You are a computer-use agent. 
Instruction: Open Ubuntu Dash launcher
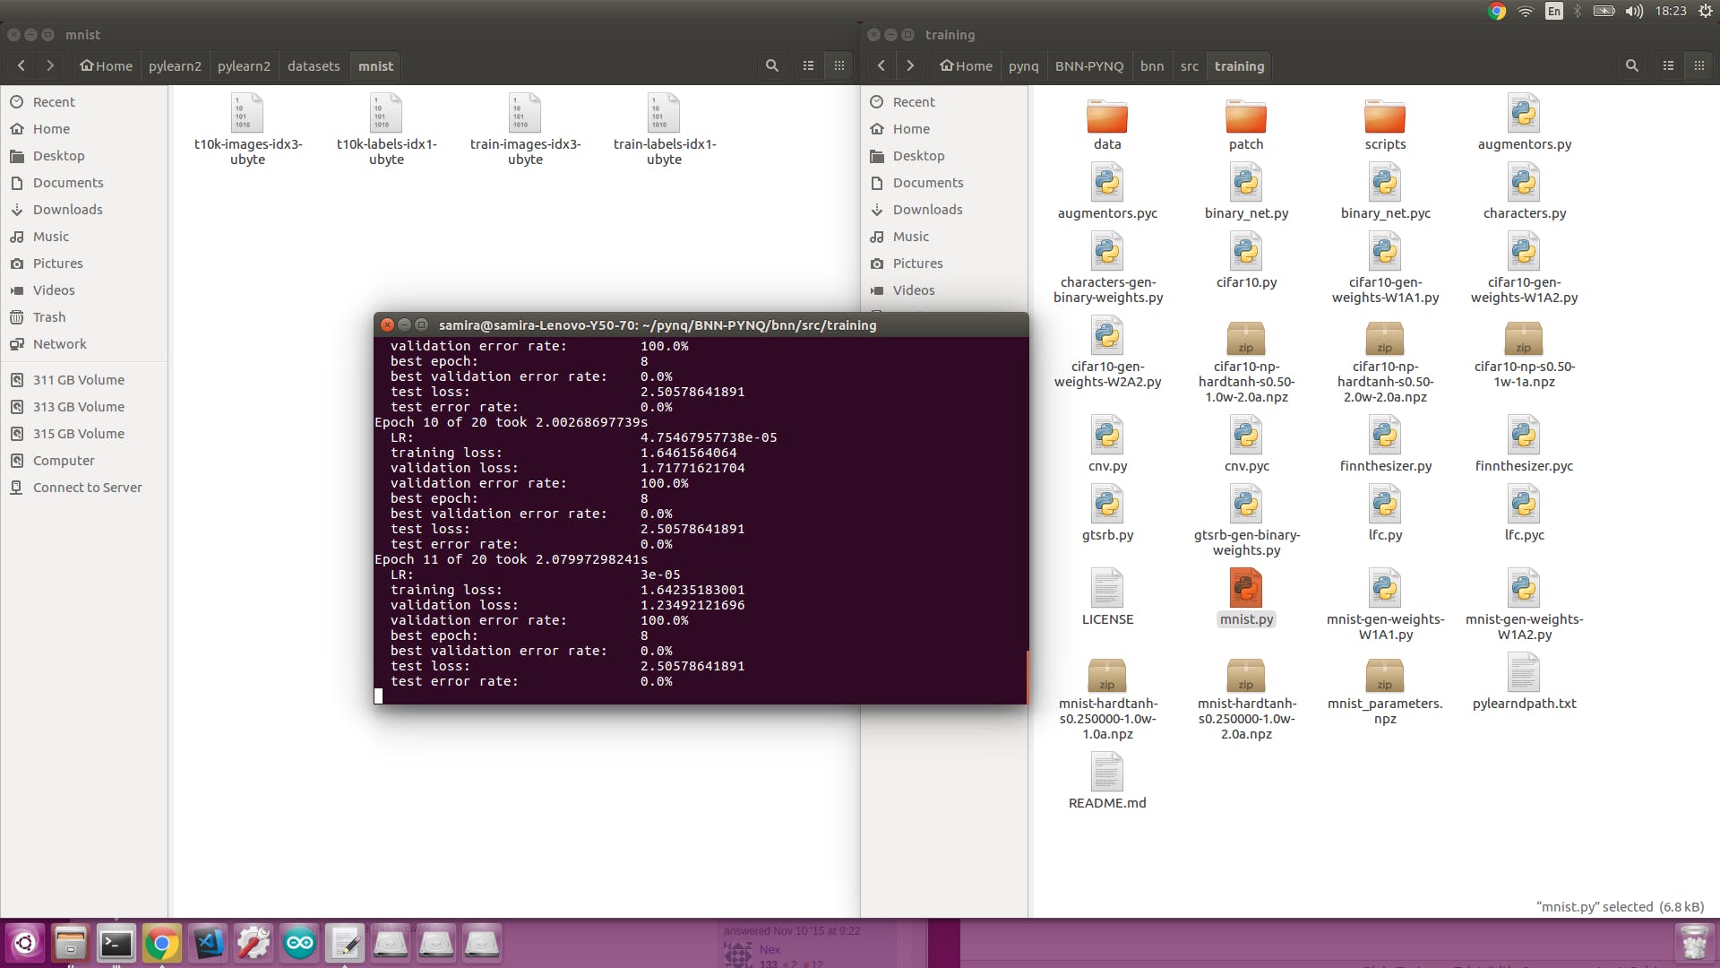click(24, 943)
